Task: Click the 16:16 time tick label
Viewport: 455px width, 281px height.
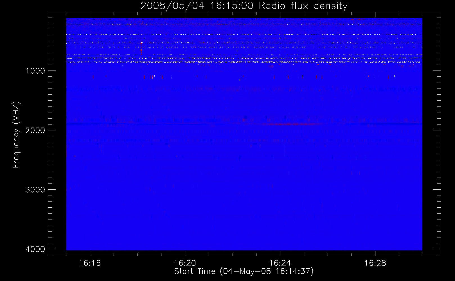Action: (90, 263)
